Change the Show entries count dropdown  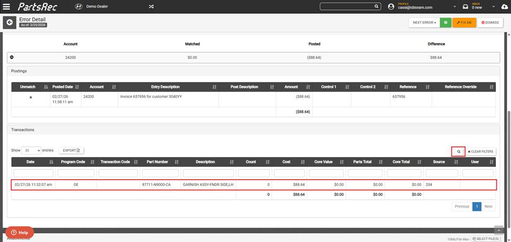(x=31, y=150)
